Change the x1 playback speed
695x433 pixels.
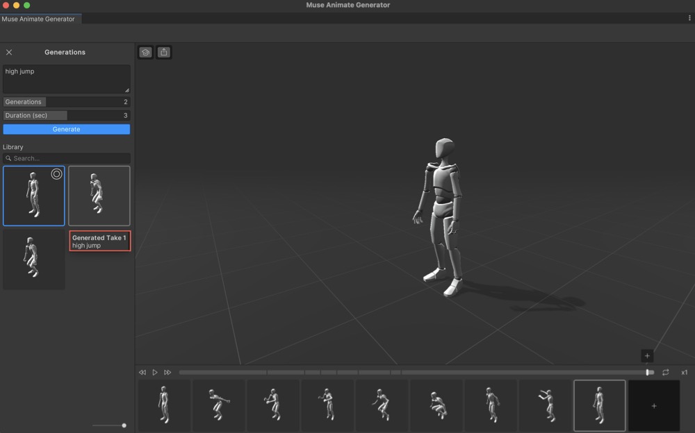point(684,373)
